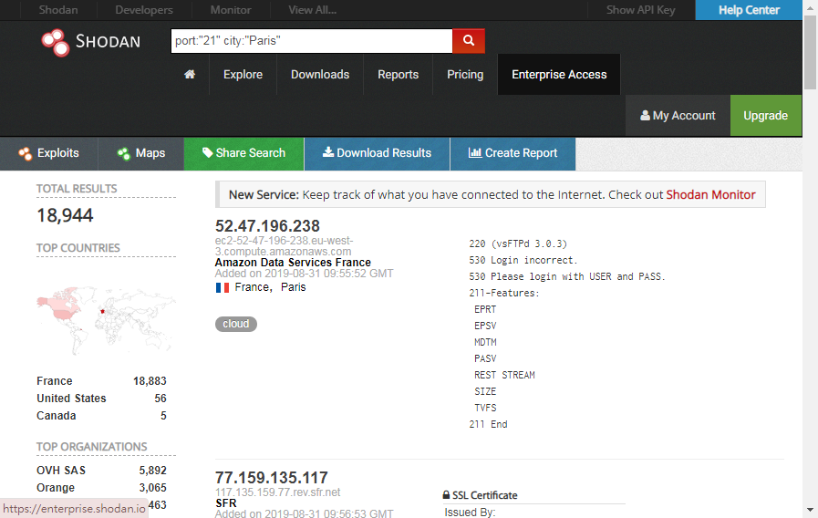
Task: Click scrollbar down arrow
Action: (810, 510)
